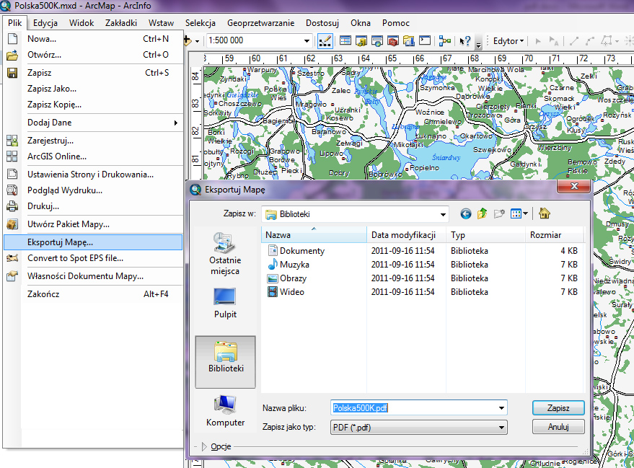Click the Zapisz button in export dialog
The width and height of the screenshot is (634, 468).
[x=558, y=408]
